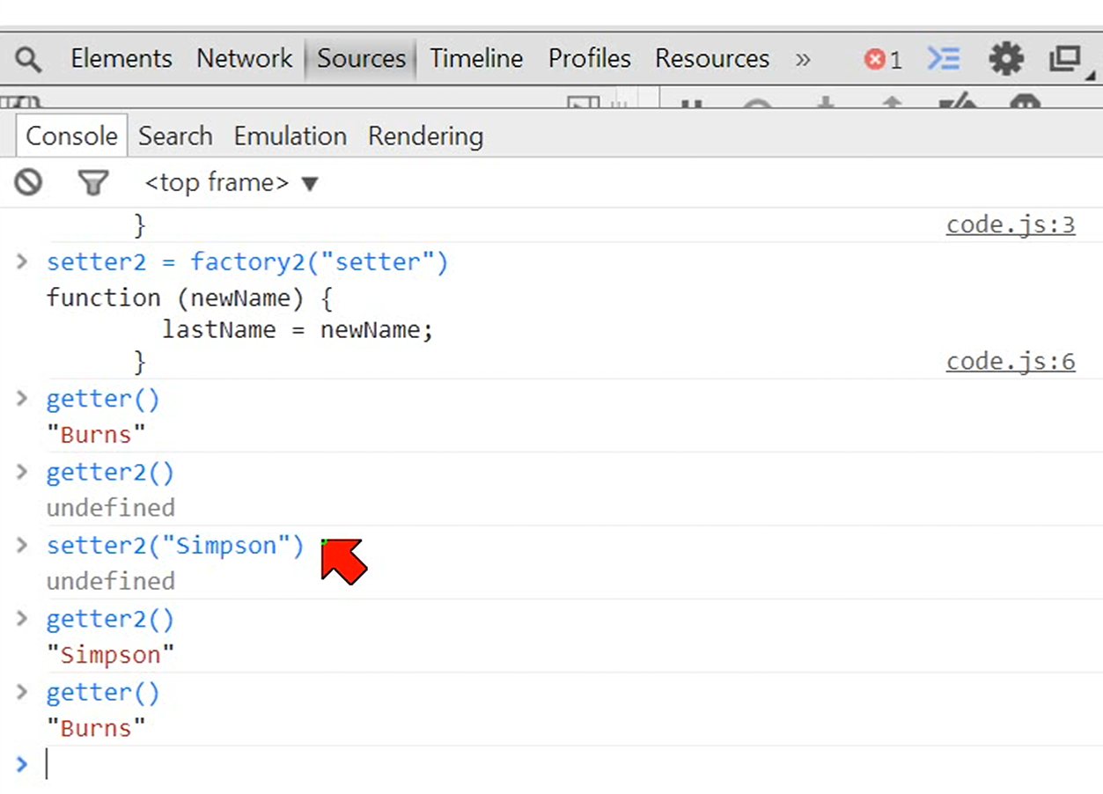Screen dimensions: 1103x794
Task: Select the Sources panel tab
Action: pyautogui.click(x=361, y=59)
